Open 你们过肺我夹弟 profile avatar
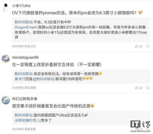This screenshot has height=134, width=153. [6, 100]
